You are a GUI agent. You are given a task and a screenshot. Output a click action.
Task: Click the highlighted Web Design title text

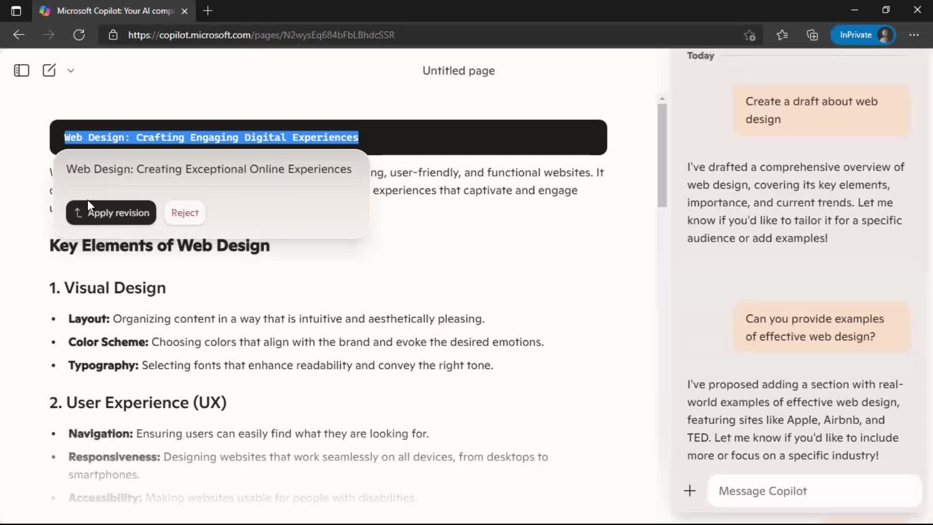(x=211, y=138)
